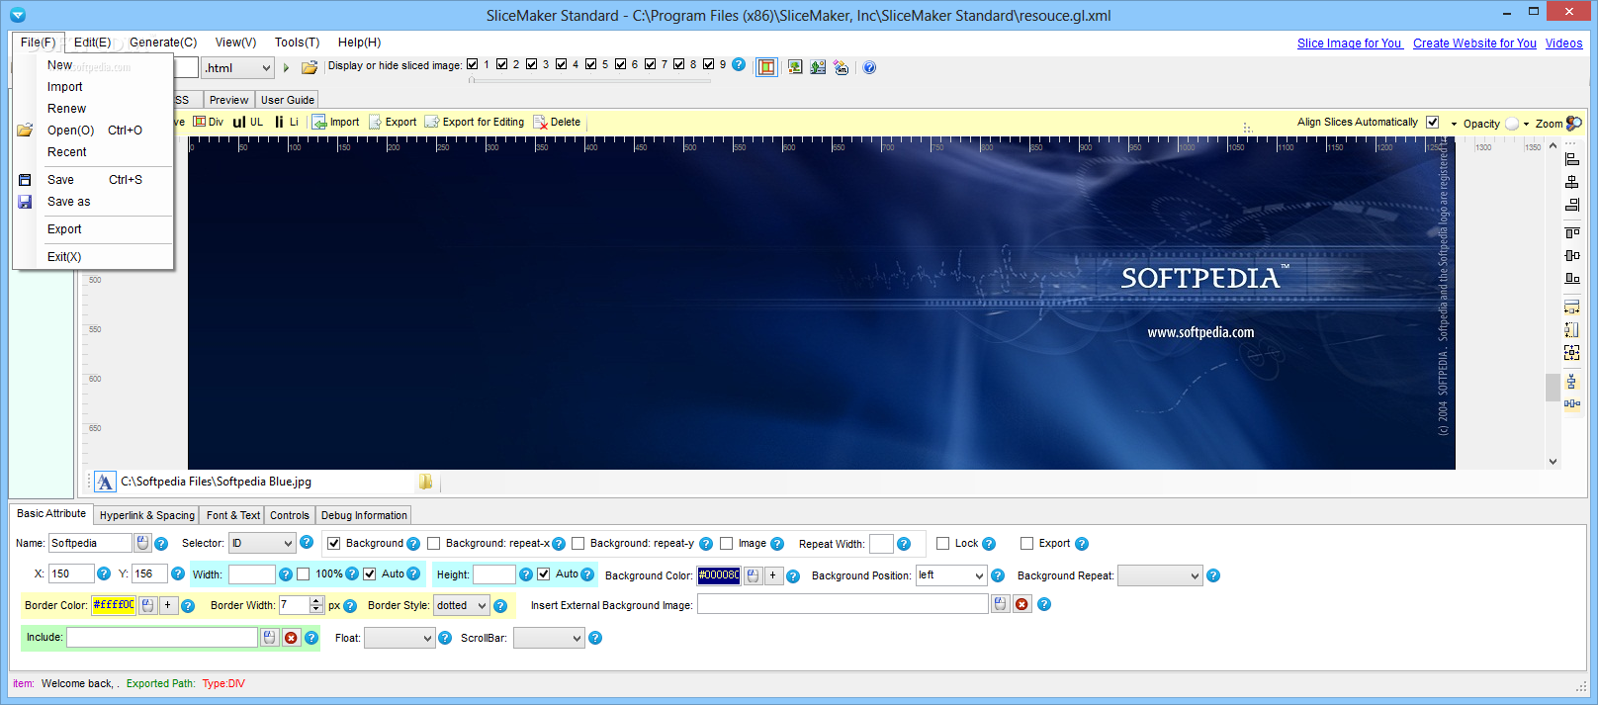
Task: Click the XML tool icon in top toolbar
Action: [842, 67]
